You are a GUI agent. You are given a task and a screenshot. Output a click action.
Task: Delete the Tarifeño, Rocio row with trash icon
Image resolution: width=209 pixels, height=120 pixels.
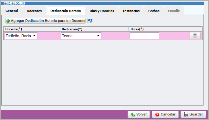(x=195, y=36)
